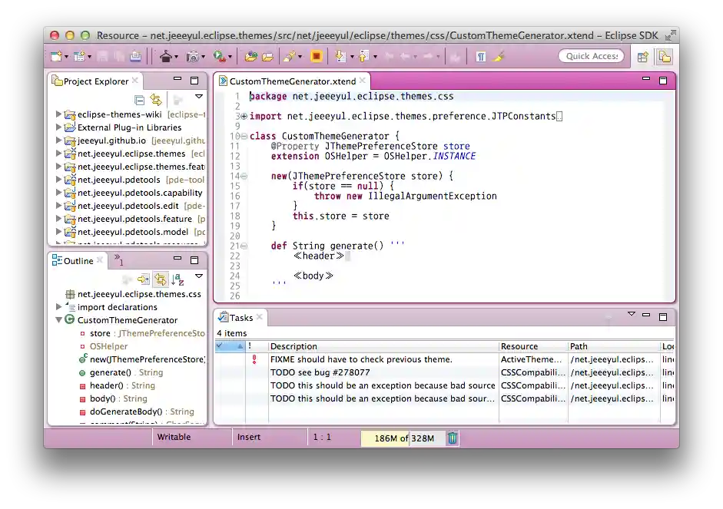The height and width of the screenshot is (509, 723).
Task: Run garbage collector via trash icon
Action: coord(453,437)
